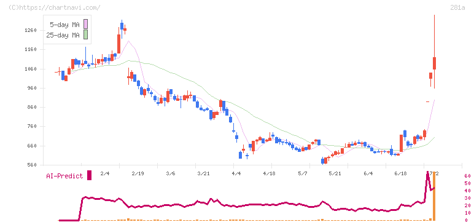The image size is (474, 222).
Task: Select the 4/18 date axis label
Action: [270, 173]
